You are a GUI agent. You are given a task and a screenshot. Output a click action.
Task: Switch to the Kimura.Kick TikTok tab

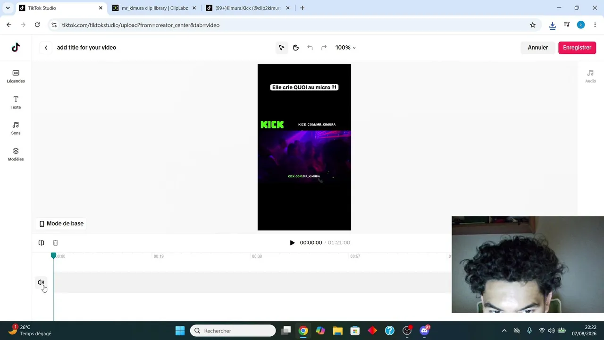click(248, 8)
